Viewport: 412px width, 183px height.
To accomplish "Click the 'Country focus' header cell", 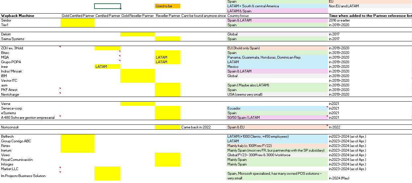I will pos(277,16).
